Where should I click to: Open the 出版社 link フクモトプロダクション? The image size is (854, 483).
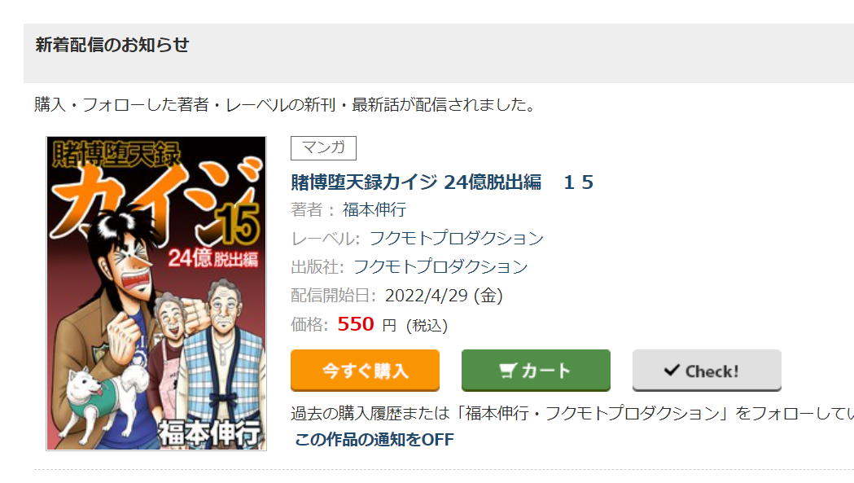pos(440,266)
